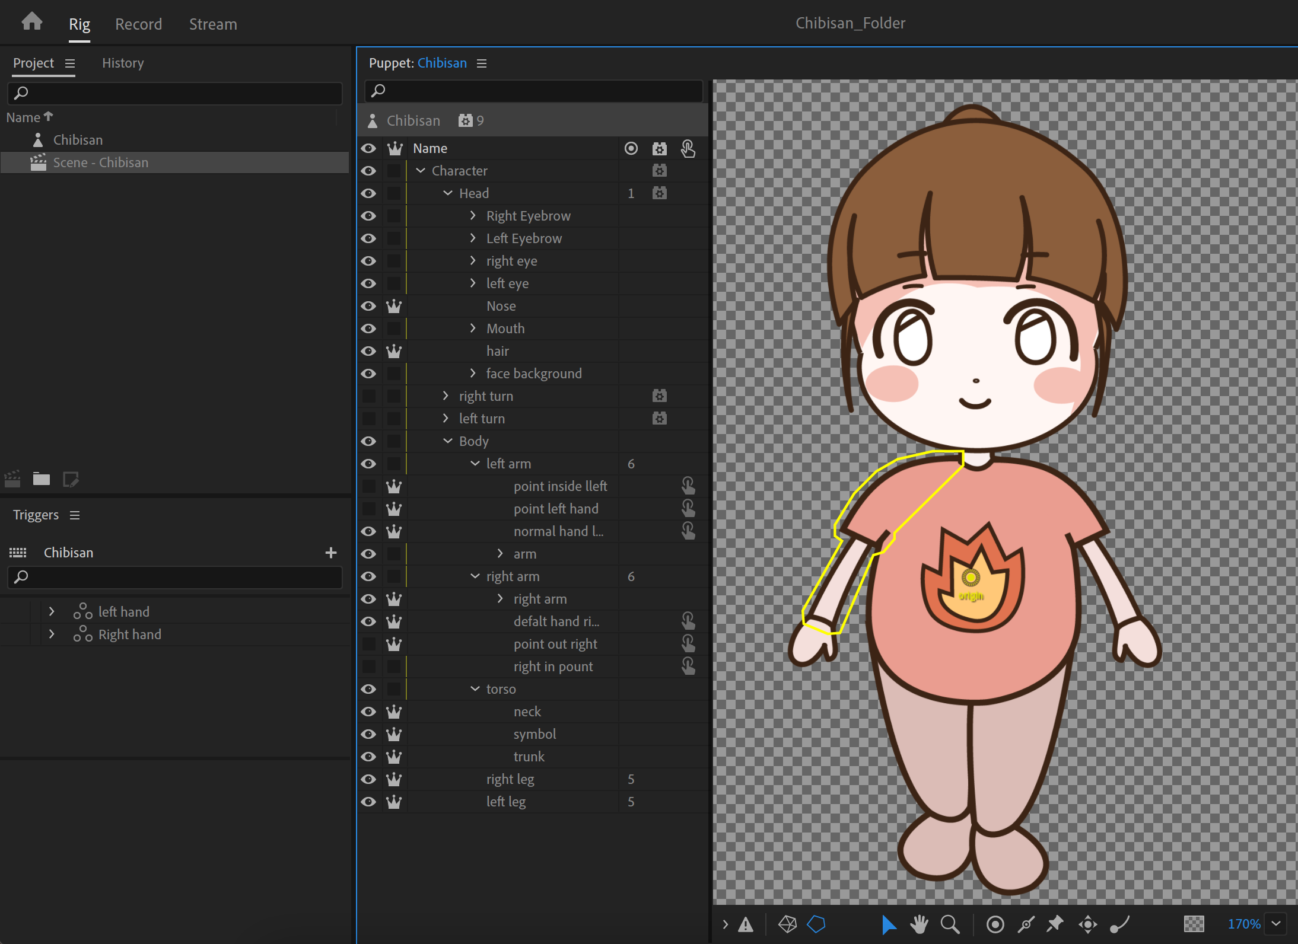Click the search field in the puppet panel
Image resolution: width=1298 pixels, height=944 pixels.
[x=532, y=91]
